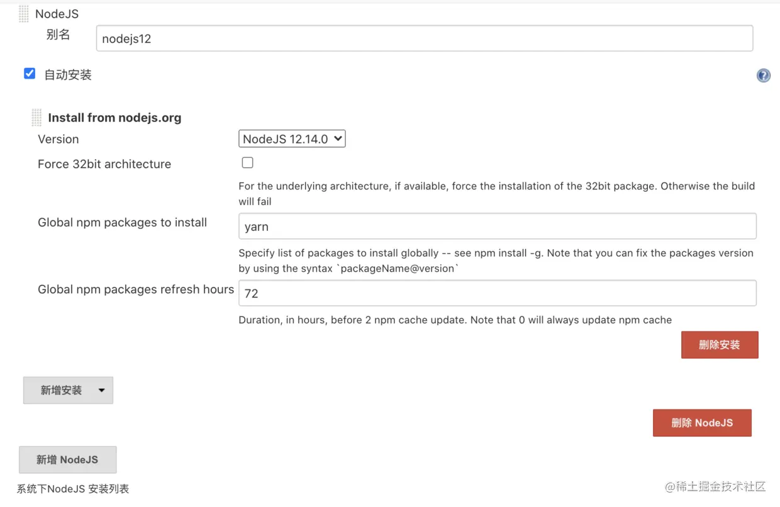The height and width of the screenshot is (507, 780).
Task: Focus Global npm packages field containing yarn
Action: pos(498,226)
